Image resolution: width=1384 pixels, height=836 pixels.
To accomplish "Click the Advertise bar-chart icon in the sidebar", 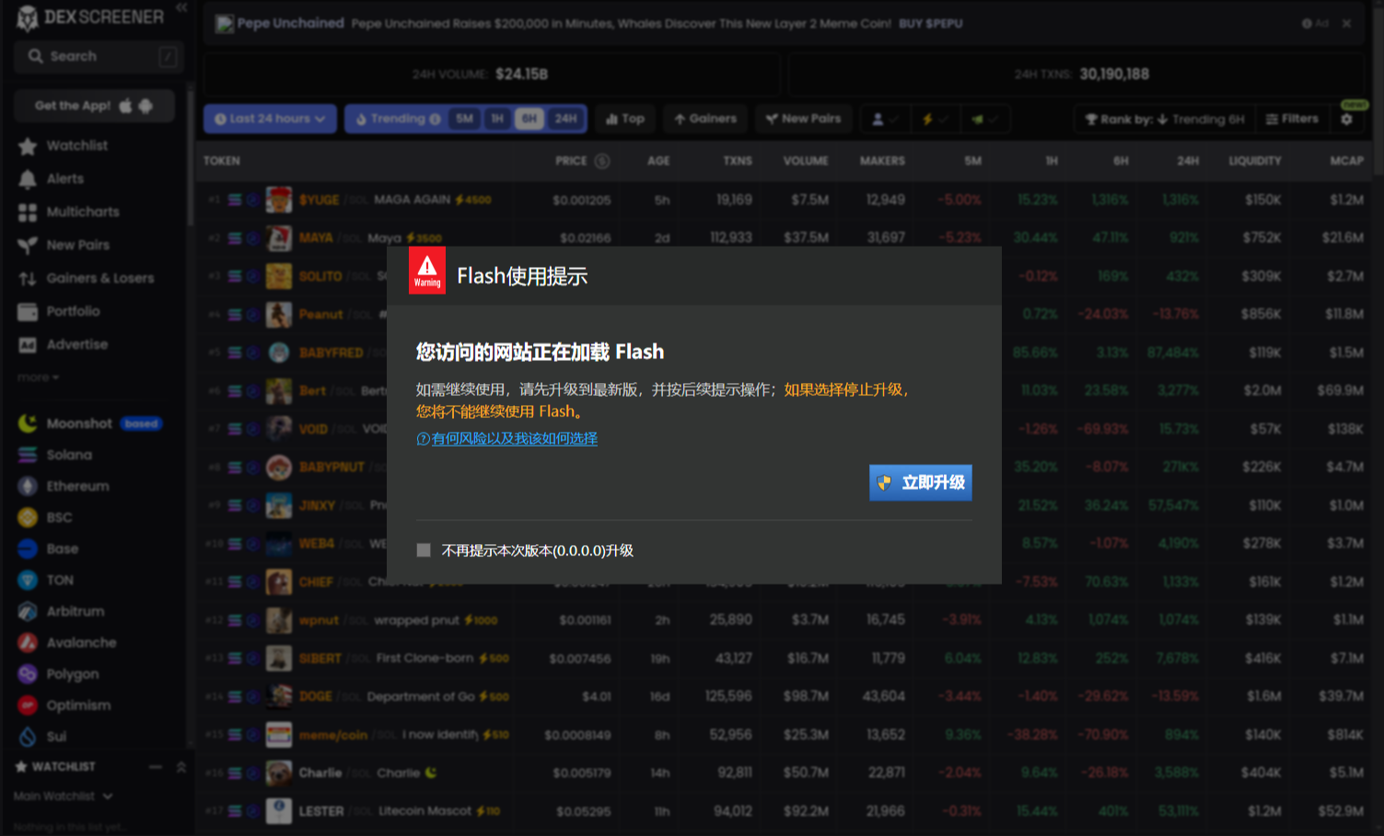I will pos(28,344).
